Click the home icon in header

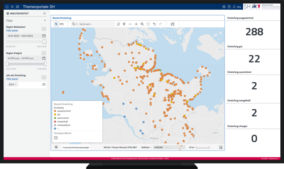7,7
